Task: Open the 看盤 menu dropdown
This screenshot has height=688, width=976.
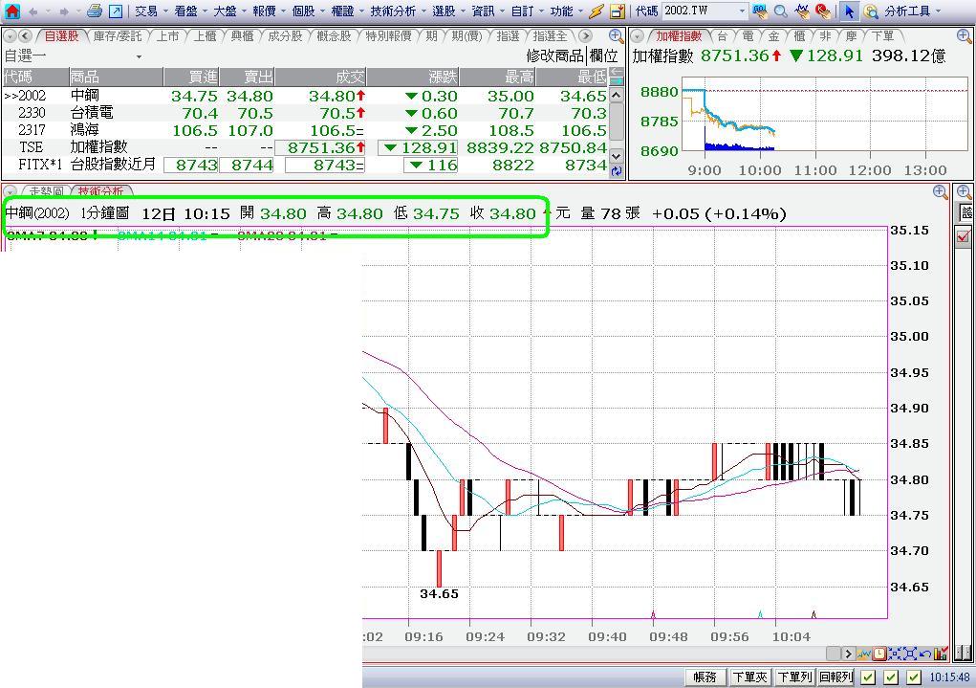Action: click(190, 11)
